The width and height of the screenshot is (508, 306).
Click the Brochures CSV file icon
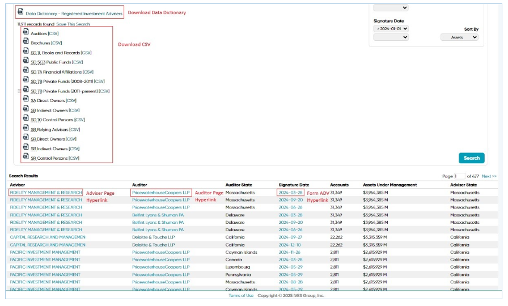click(26, 41)
